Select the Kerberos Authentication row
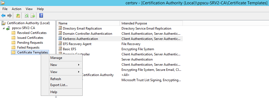269x98 pixels. [x=120, y=39]
